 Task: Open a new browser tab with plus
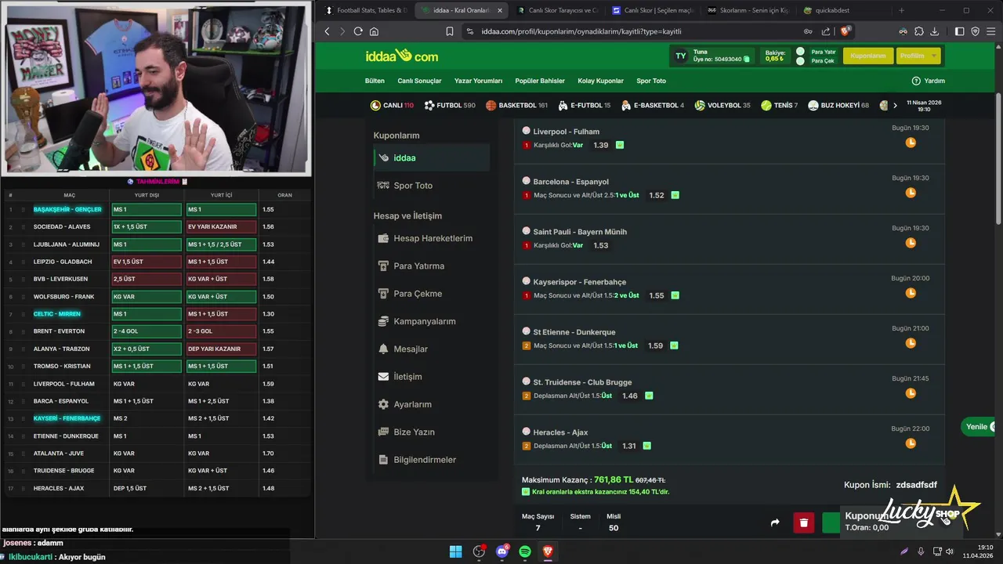coord(901,10)
